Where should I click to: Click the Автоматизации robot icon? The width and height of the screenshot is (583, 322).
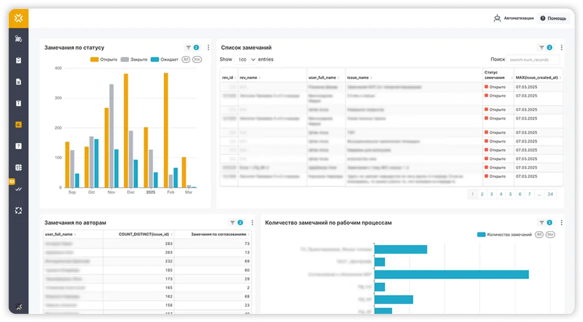(x=497, y=18)
